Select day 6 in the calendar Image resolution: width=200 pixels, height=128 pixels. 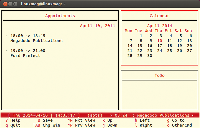(x=191, y=36)
